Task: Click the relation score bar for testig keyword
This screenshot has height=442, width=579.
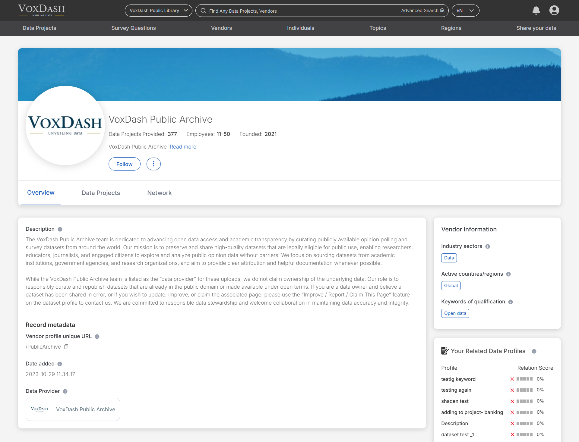Action: (x=524, y=379)
